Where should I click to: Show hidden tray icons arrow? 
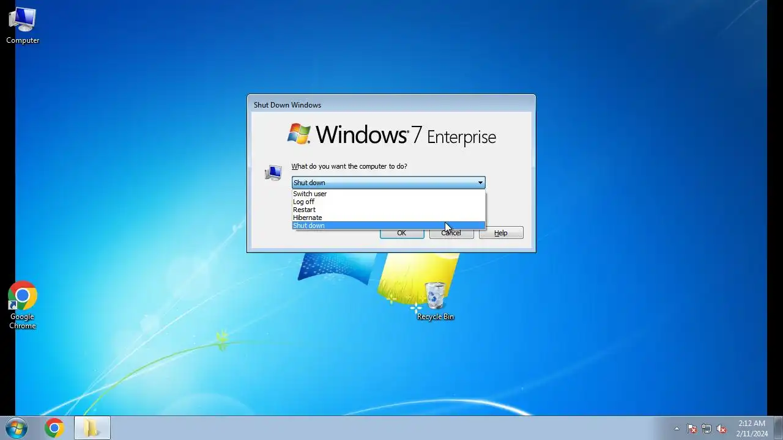(x=677, y=428)
